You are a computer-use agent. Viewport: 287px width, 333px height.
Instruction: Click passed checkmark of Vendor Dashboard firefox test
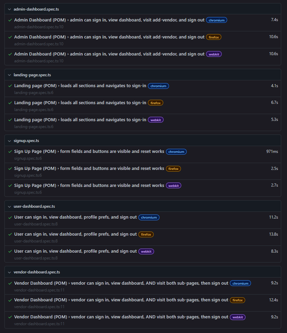tap(10, 300)
